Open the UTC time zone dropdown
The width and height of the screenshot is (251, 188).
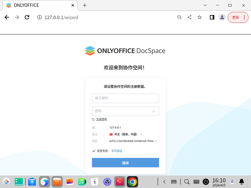(133, 141)
